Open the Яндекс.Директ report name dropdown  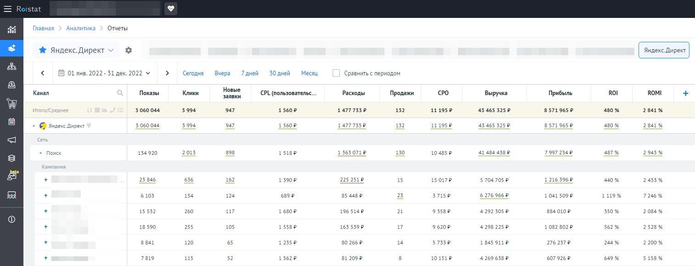(x=76, y=50)
